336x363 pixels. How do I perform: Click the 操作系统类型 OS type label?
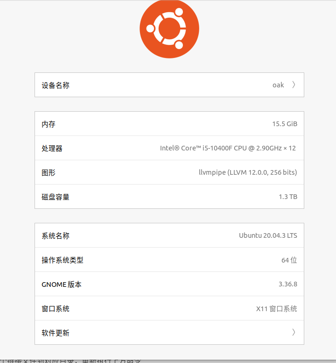click(63, 260)
